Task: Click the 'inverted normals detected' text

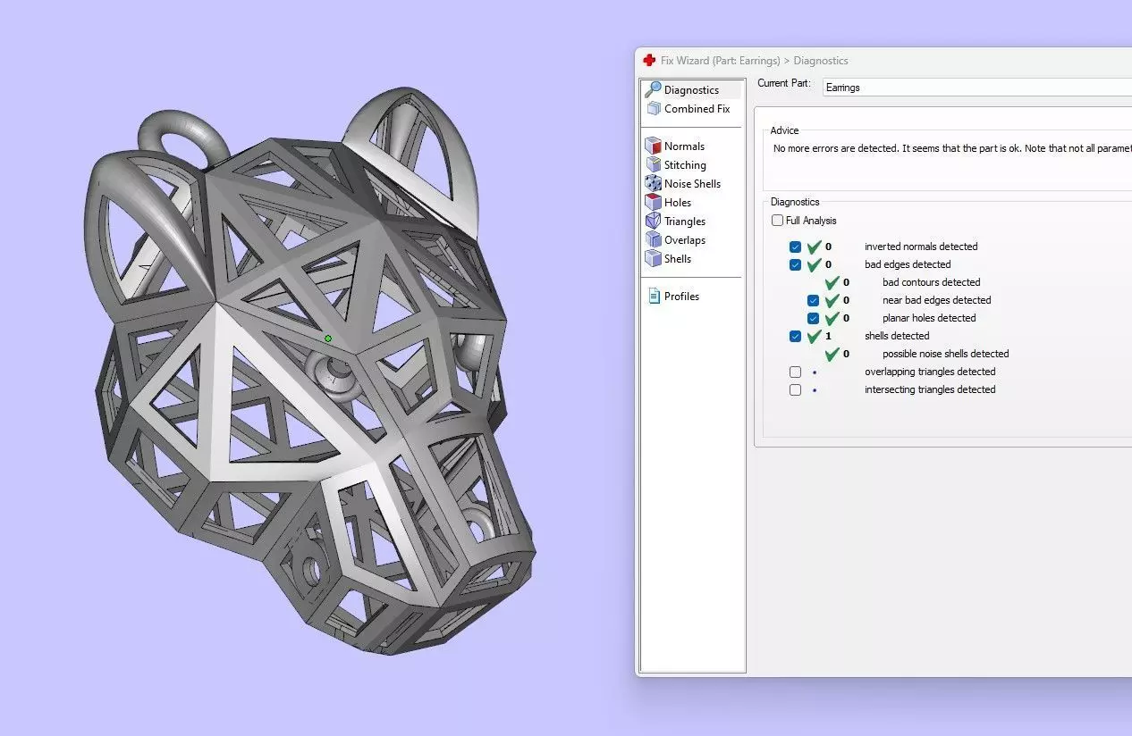Action: (921, 247)
